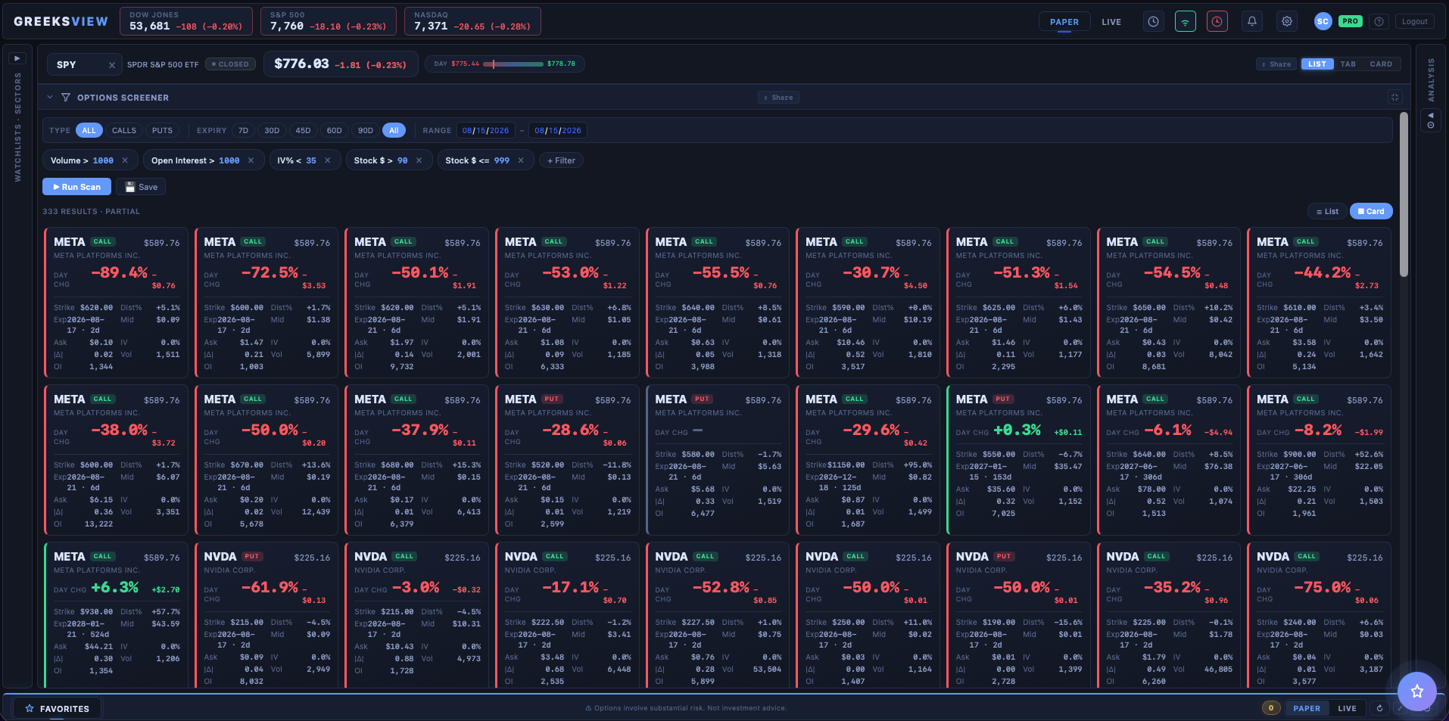Click the Options Screener funnel icon
The image size is (1449, 721).
[66, 98]
